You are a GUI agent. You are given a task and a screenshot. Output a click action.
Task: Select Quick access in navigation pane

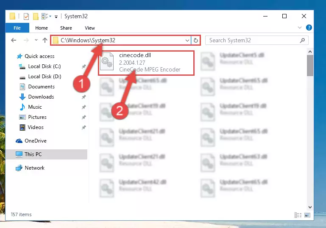[39, 56]
